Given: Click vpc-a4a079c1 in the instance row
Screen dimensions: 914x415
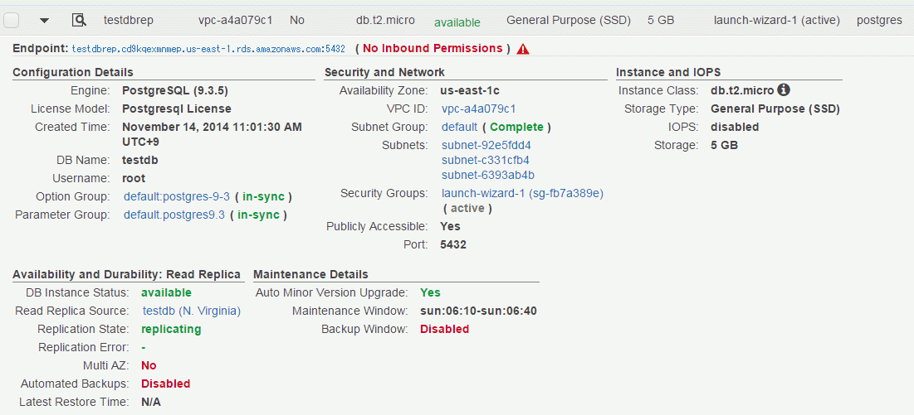Looking at the screenshot, I should click(x=236, y=21).
